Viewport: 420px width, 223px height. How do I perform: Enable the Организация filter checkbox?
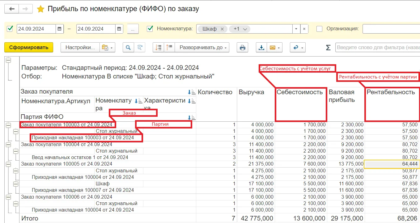[x=320, y=28]
